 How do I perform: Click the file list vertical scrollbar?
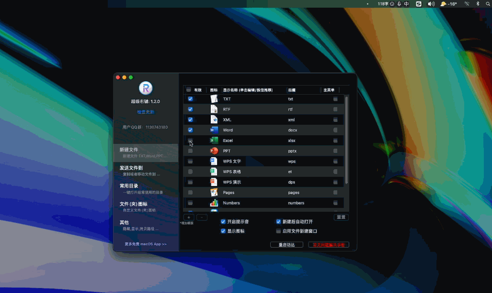[346, 140]
